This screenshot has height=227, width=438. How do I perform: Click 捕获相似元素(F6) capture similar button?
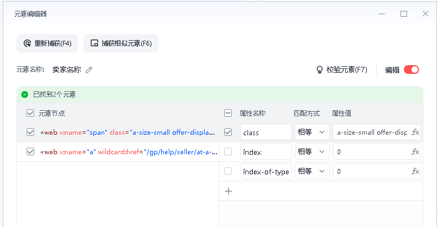click(121, 43)
